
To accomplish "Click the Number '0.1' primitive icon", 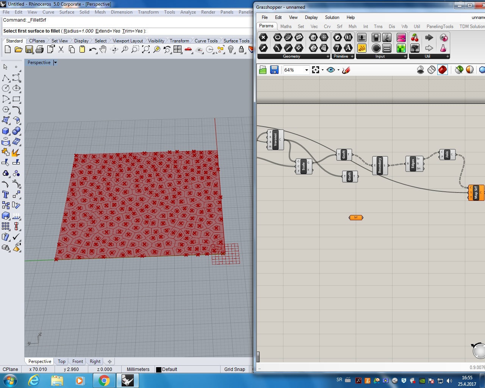I will 348,37.
